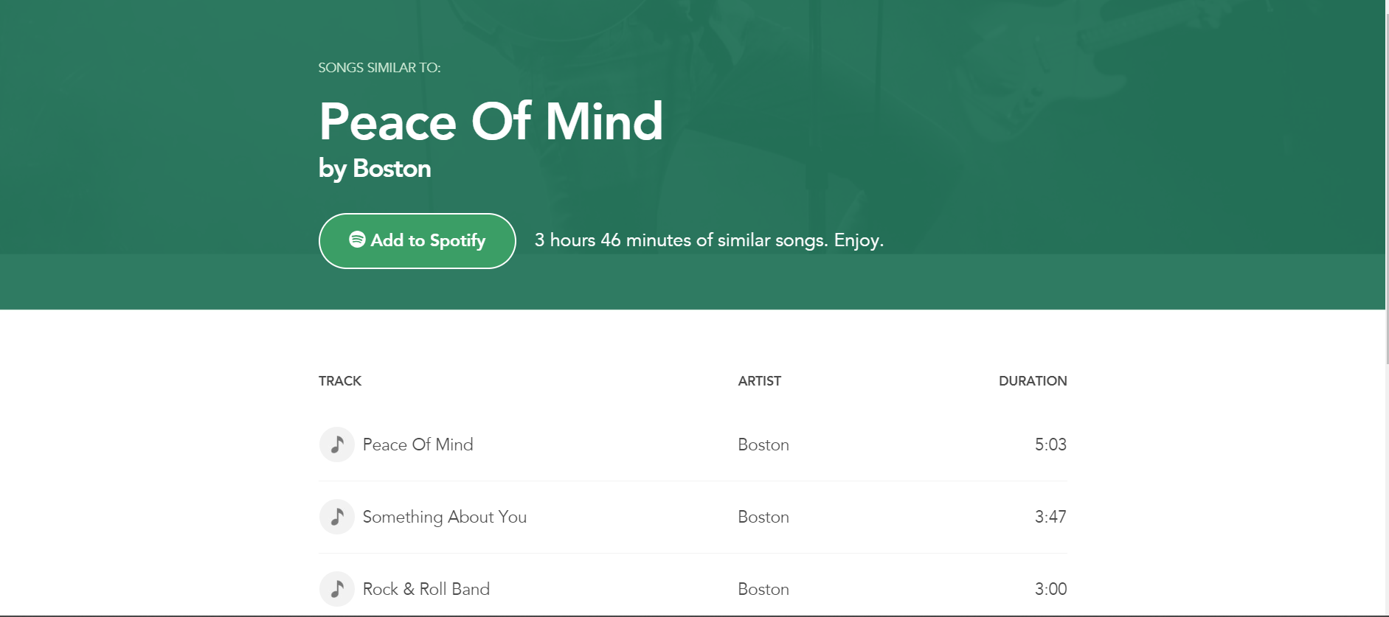This screenshot has width=1389, height=617.
Task: Click the 'by Boston' subtitle
Action: click(375, 169)
